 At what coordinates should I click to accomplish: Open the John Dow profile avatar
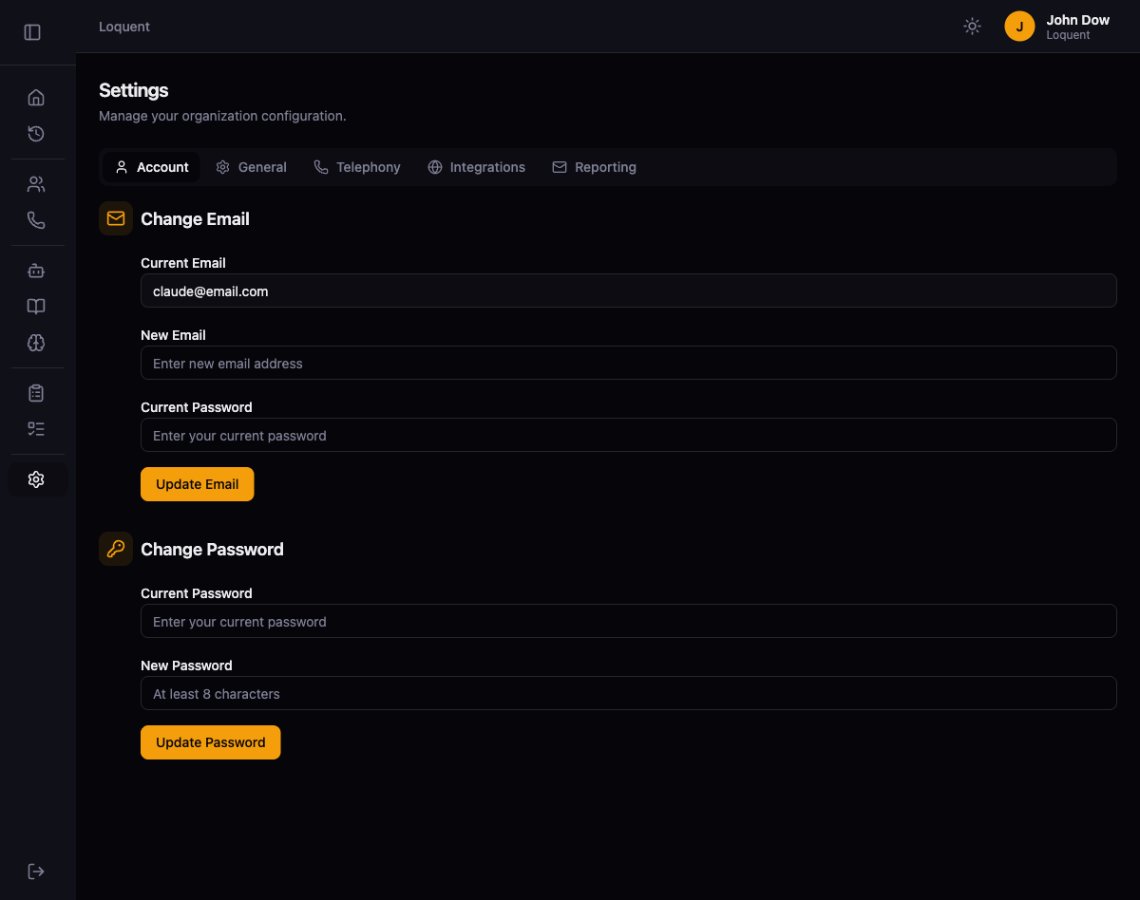click(x=1019, y=26)
